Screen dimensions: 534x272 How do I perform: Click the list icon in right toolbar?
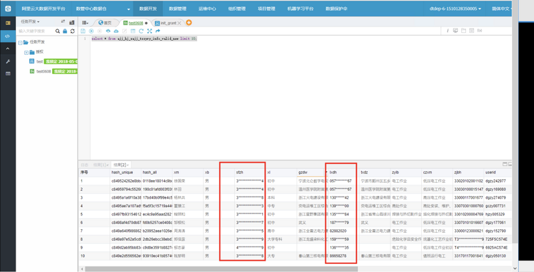[x=471, y=31]
